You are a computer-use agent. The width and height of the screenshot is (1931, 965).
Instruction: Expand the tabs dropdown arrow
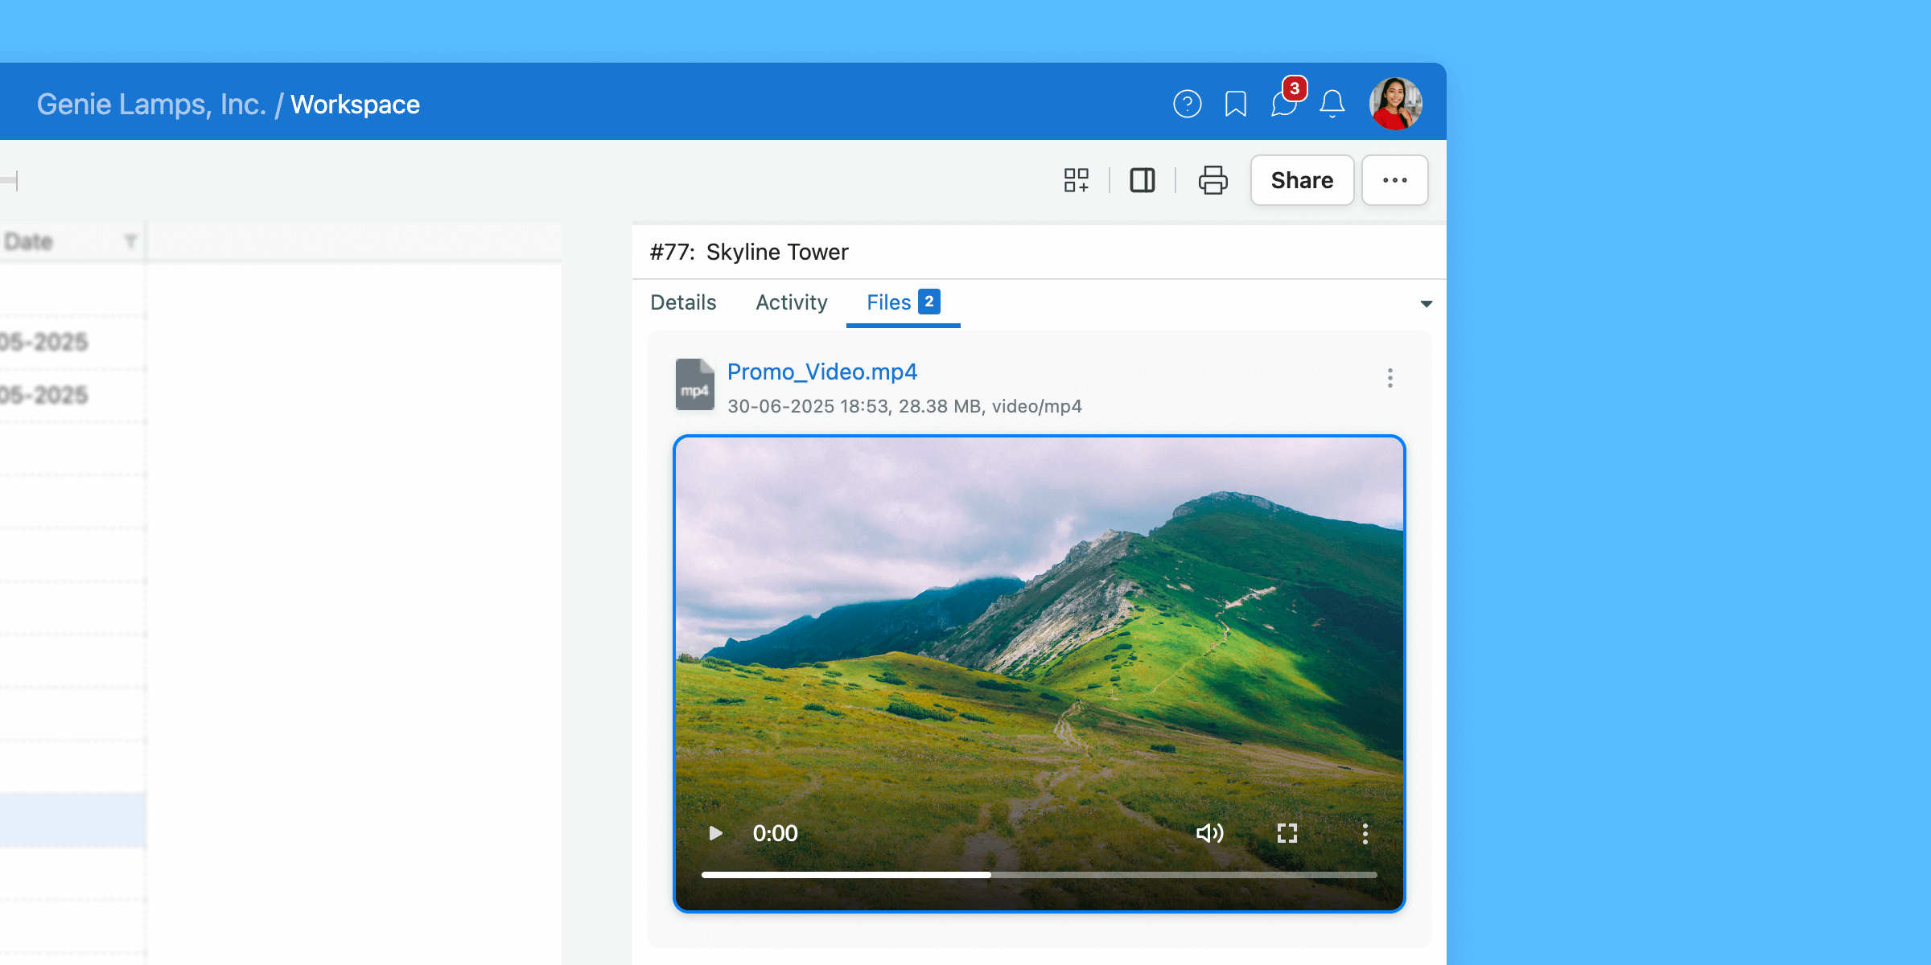tap(1426, 304)
